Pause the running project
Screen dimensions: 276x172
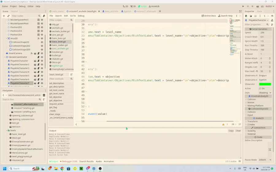(248, 6)
